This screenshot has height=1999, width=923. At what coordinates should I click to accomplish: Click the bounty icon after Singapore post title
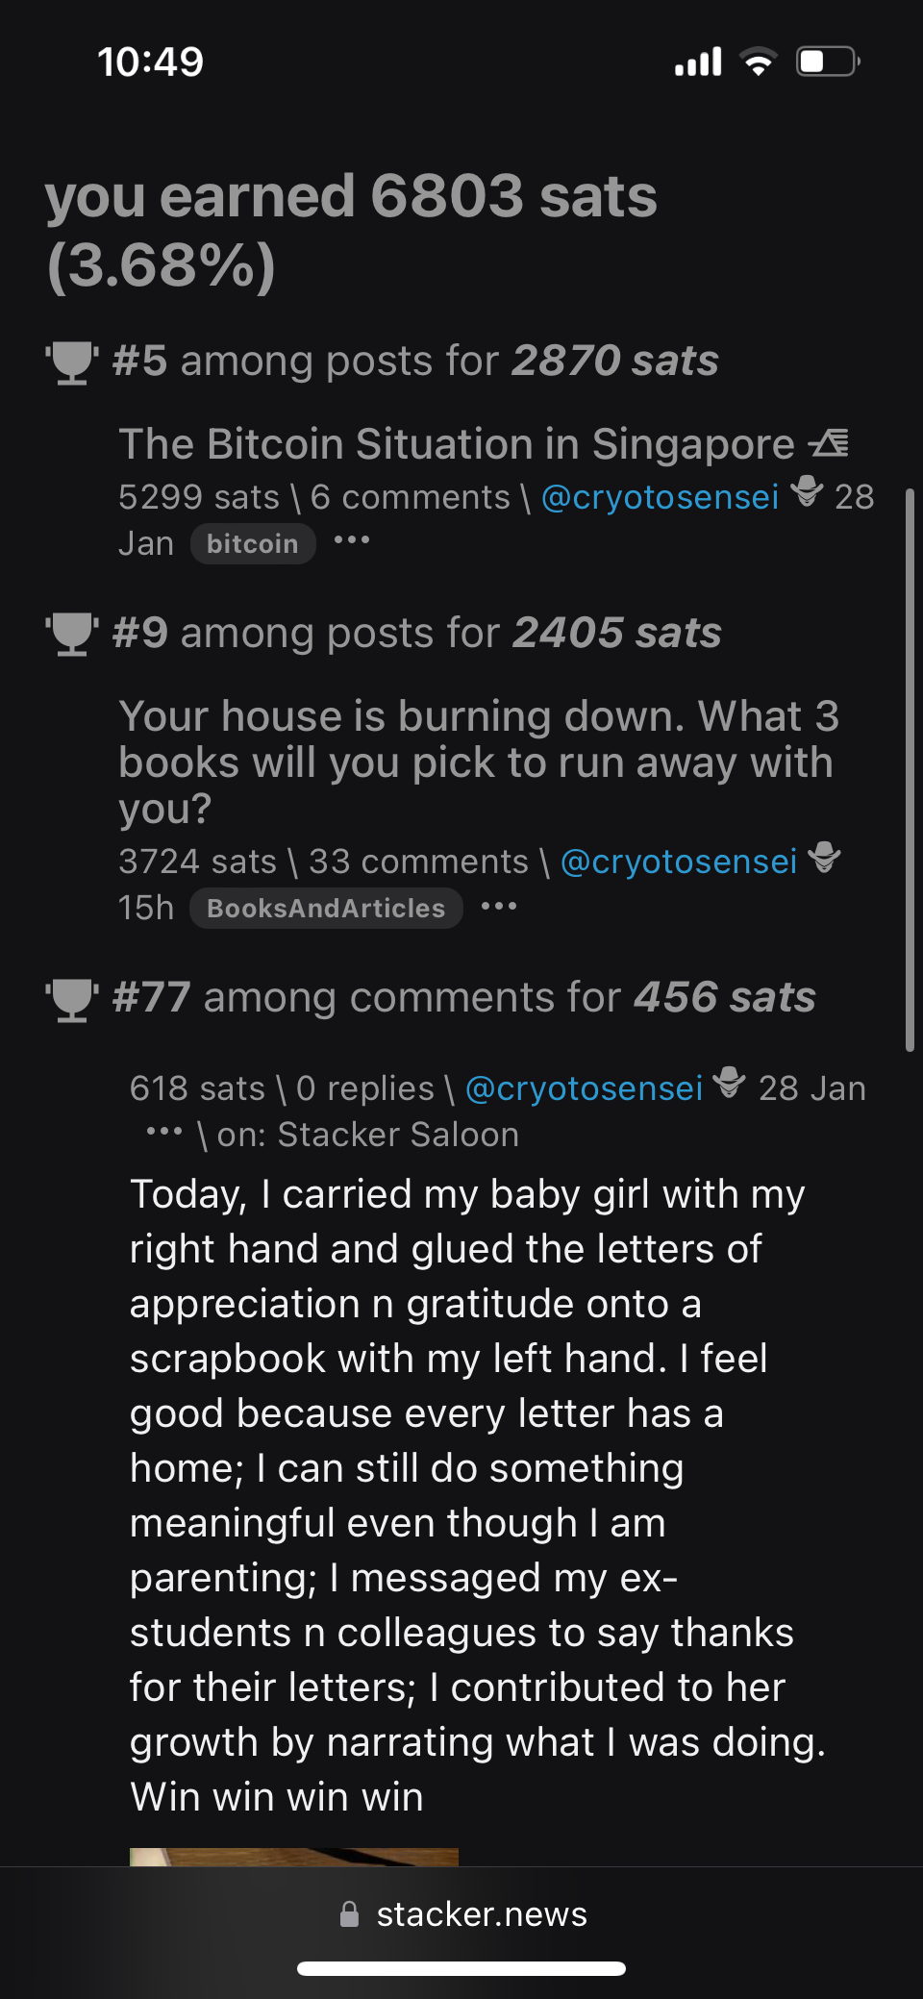point(829,443)
